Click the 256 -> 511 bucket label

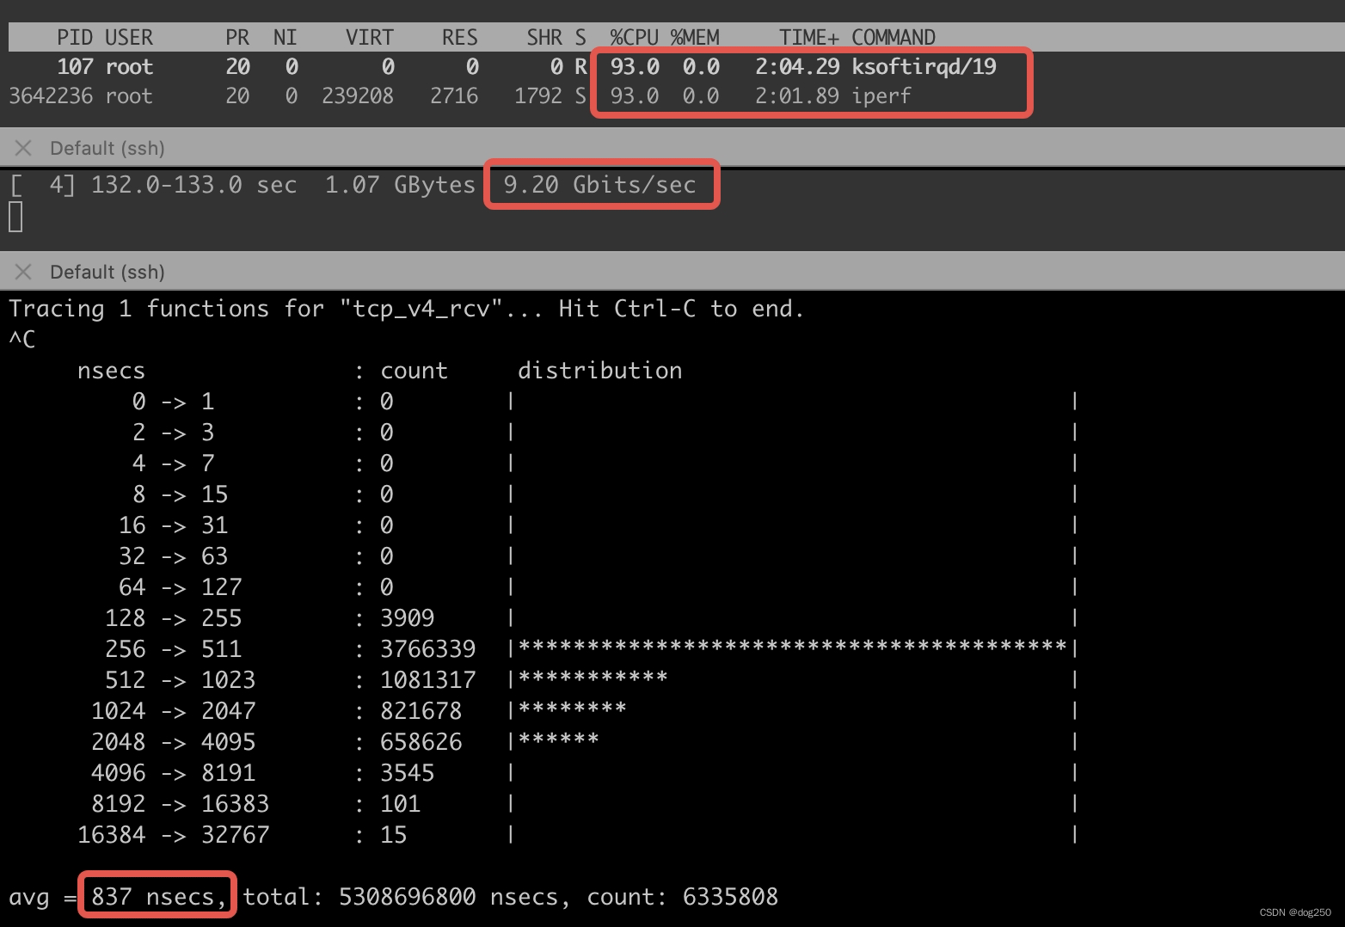point(173,649)
